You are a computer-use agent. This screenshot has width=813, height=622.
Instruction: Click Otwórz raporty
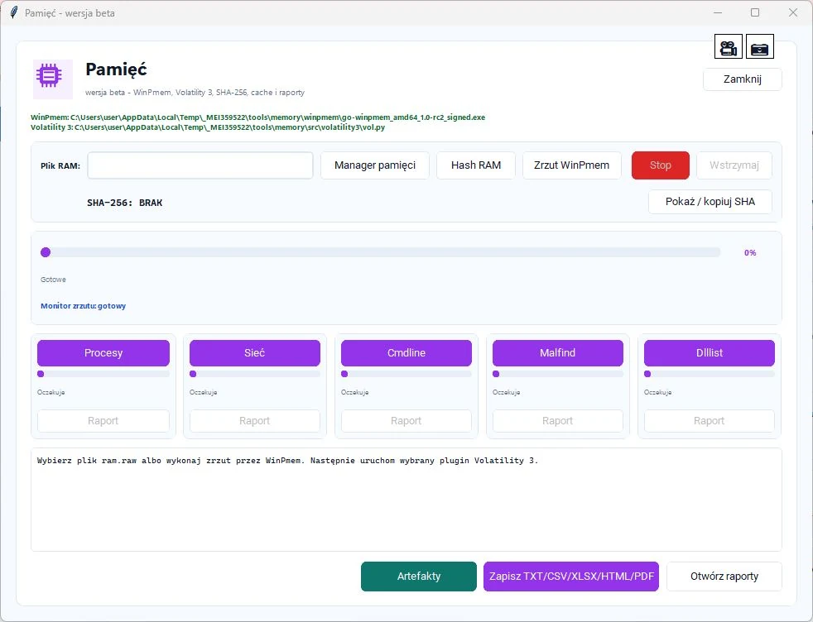point(724,576)
